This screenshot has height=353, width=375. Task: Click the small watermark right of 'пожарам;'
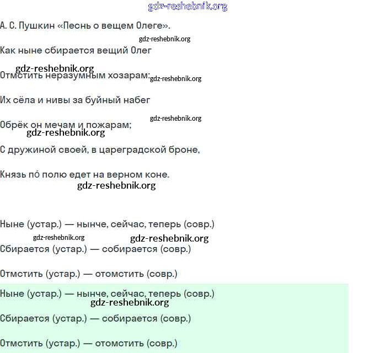(175, 119)
